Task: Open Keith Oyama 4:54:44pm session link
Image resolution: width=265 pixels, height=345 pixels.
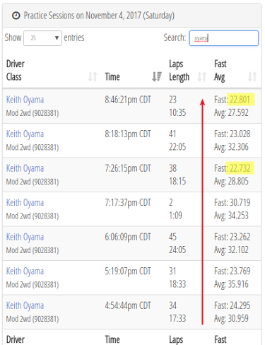Action: [25, 305]
